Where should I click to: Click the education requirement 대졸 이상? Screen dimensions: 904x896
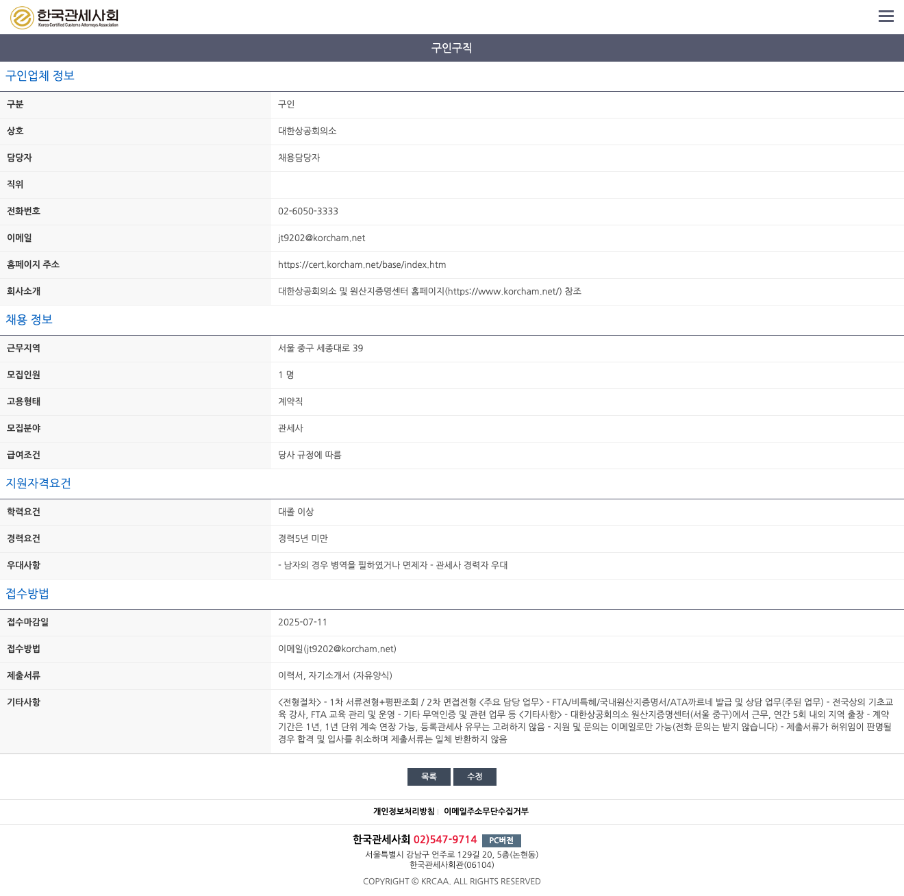pyautogui.click(x=296, y=512)
